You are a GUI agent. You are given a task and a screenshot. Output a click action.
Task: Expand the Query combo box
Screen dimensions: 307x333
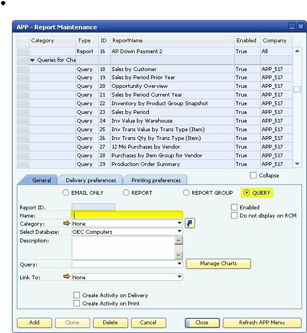point(179,264)
